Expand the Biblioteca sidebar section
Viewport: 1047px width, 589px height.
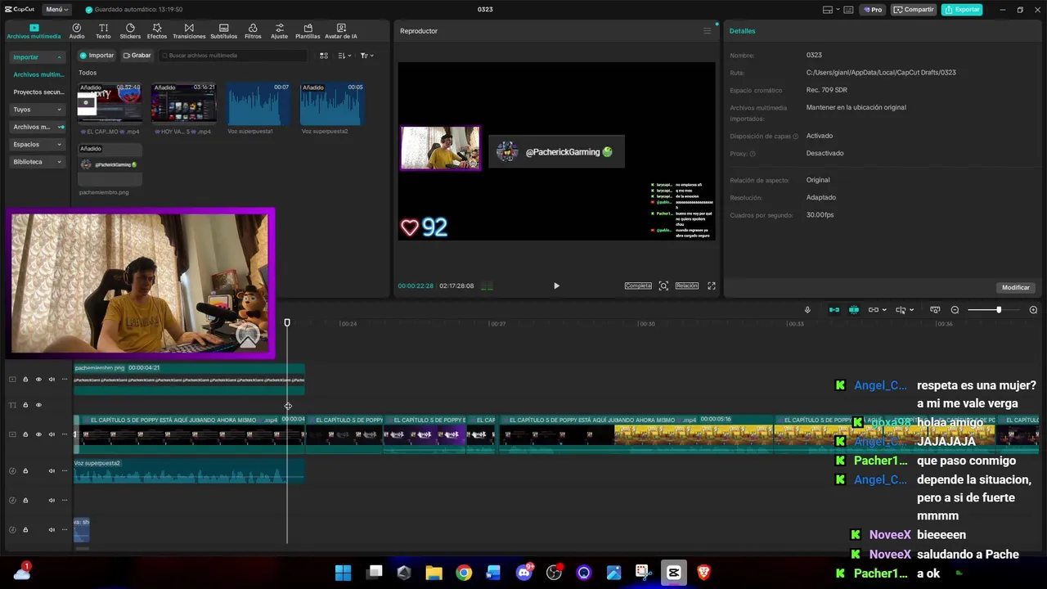tap(38, 162)
